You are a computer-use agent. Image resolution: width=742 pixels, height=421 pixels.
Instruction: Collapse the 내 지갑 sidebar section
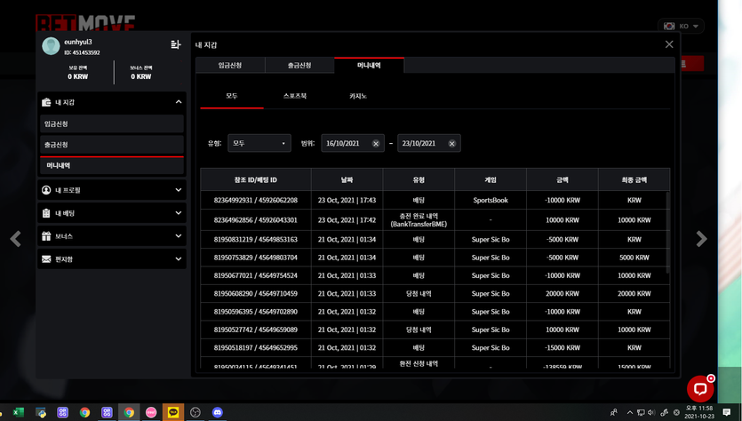coord(179,102)
